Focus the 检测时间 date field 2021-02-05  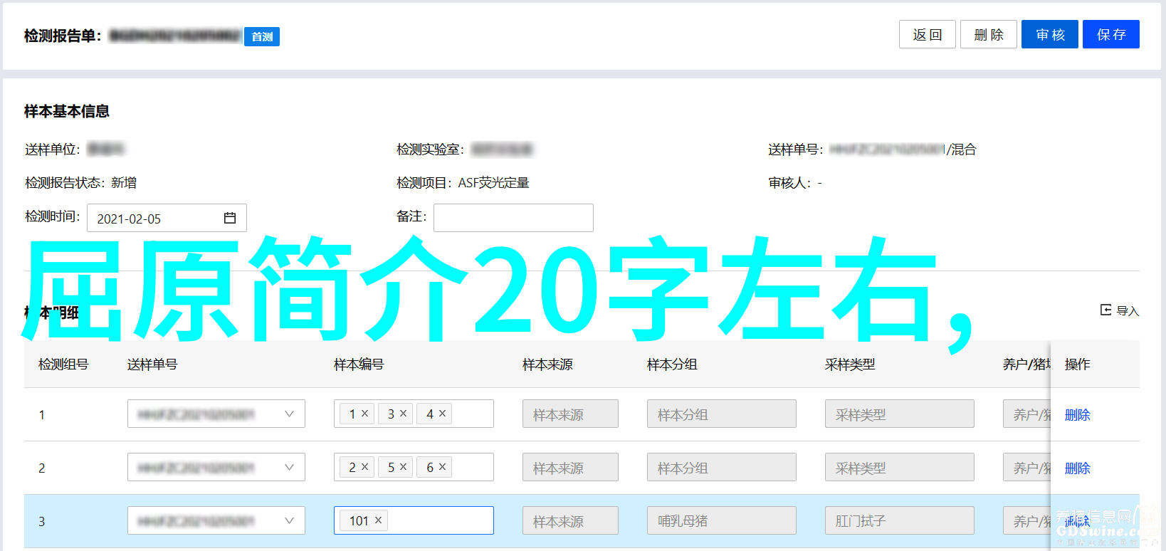[167, 218]
